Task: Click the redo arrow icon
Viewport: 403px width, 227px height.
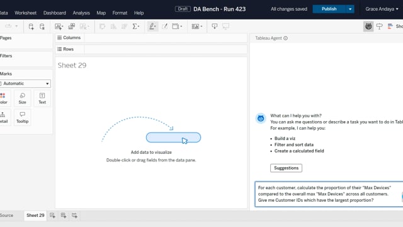Action: coord(8,26)
